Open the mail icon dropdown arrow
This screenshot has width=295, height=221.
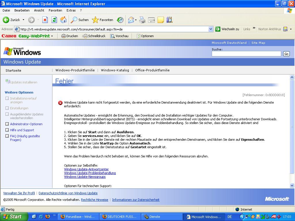tap(136, 20)
